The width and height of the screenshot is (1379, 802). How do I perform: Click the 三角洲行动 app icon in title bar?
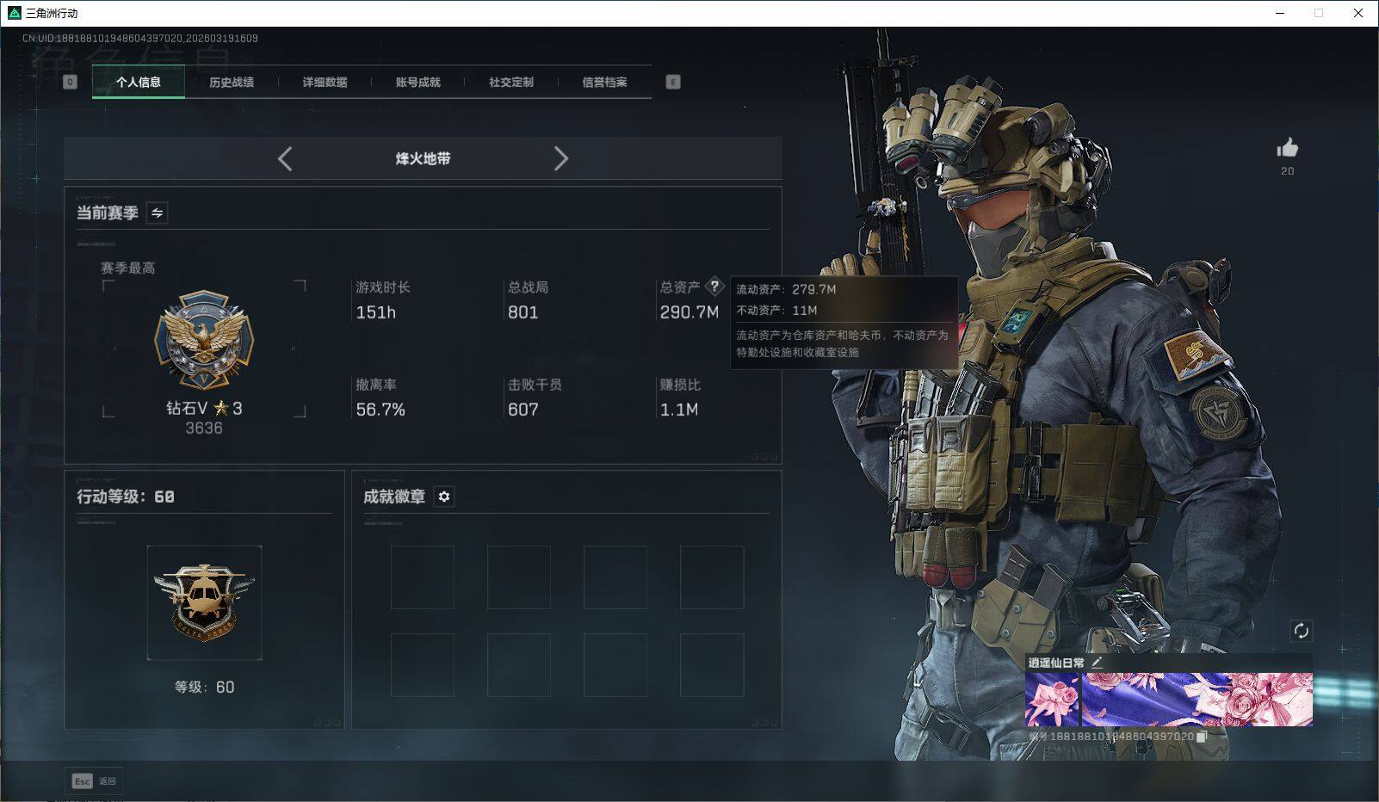(x=15, y=13)
